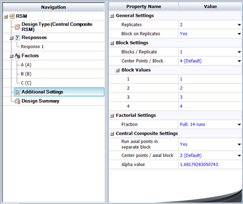Click the Factors AB icon
Viewport: 243px width, 204px height.
coord(17,56)
